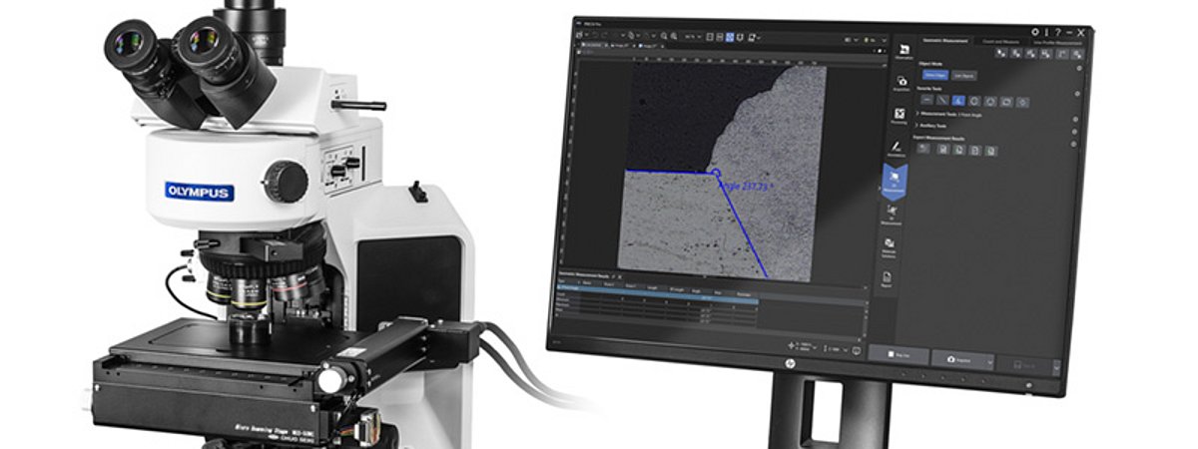Open the Report sidebar panel

click(886, 280)
